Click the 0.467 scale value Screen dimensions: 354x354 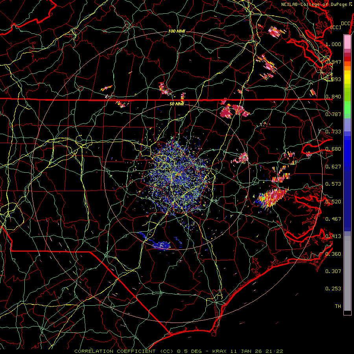coord(333,219)
